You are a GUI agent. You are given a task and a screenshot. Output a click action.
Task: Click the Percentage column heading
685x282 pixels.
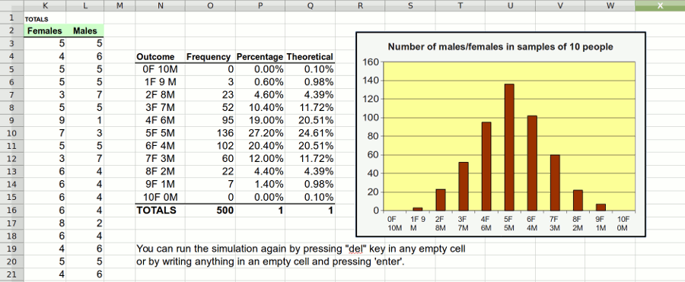[x=260, y=57]
